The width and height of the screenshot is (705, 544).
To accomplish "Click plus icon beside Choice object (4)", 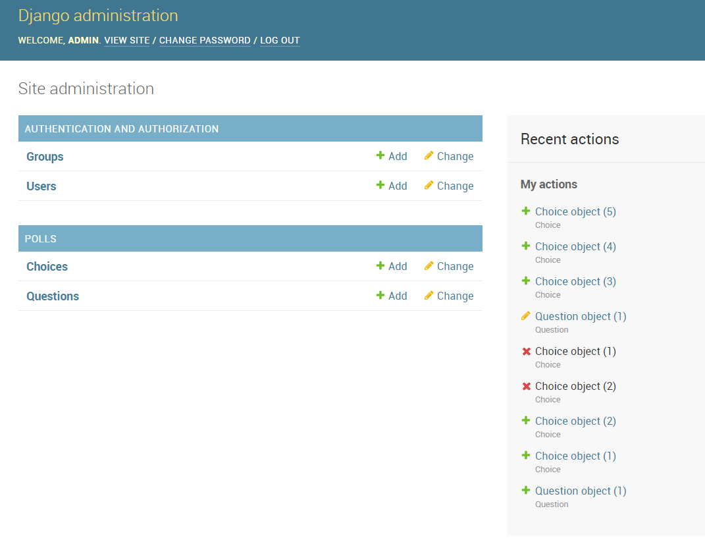I will pyautogui.click(x=525, y=246).
